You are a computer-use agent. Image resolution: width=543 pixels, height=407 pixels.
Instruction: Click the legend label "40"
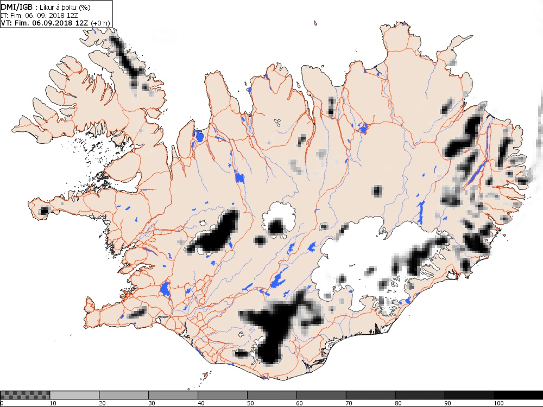[201, 403]
